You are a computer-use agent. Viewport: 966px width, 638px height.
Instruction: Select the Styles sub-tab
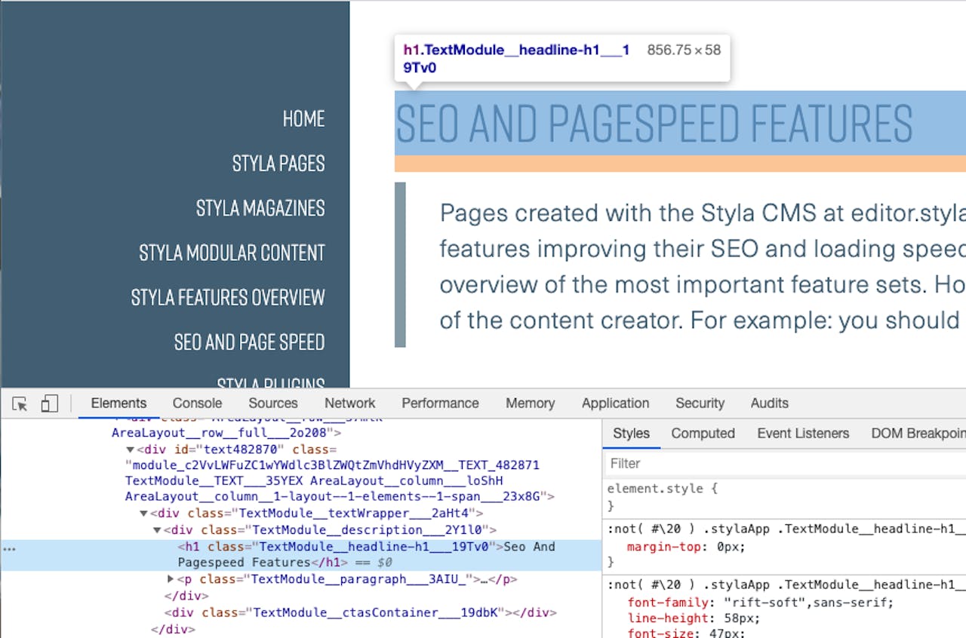(x=631, y=434)
